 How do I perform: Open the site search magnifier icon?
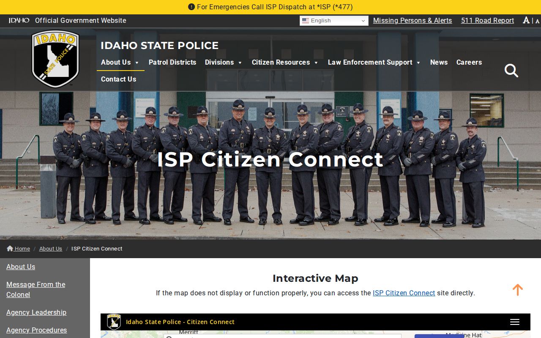click(511, 71)
